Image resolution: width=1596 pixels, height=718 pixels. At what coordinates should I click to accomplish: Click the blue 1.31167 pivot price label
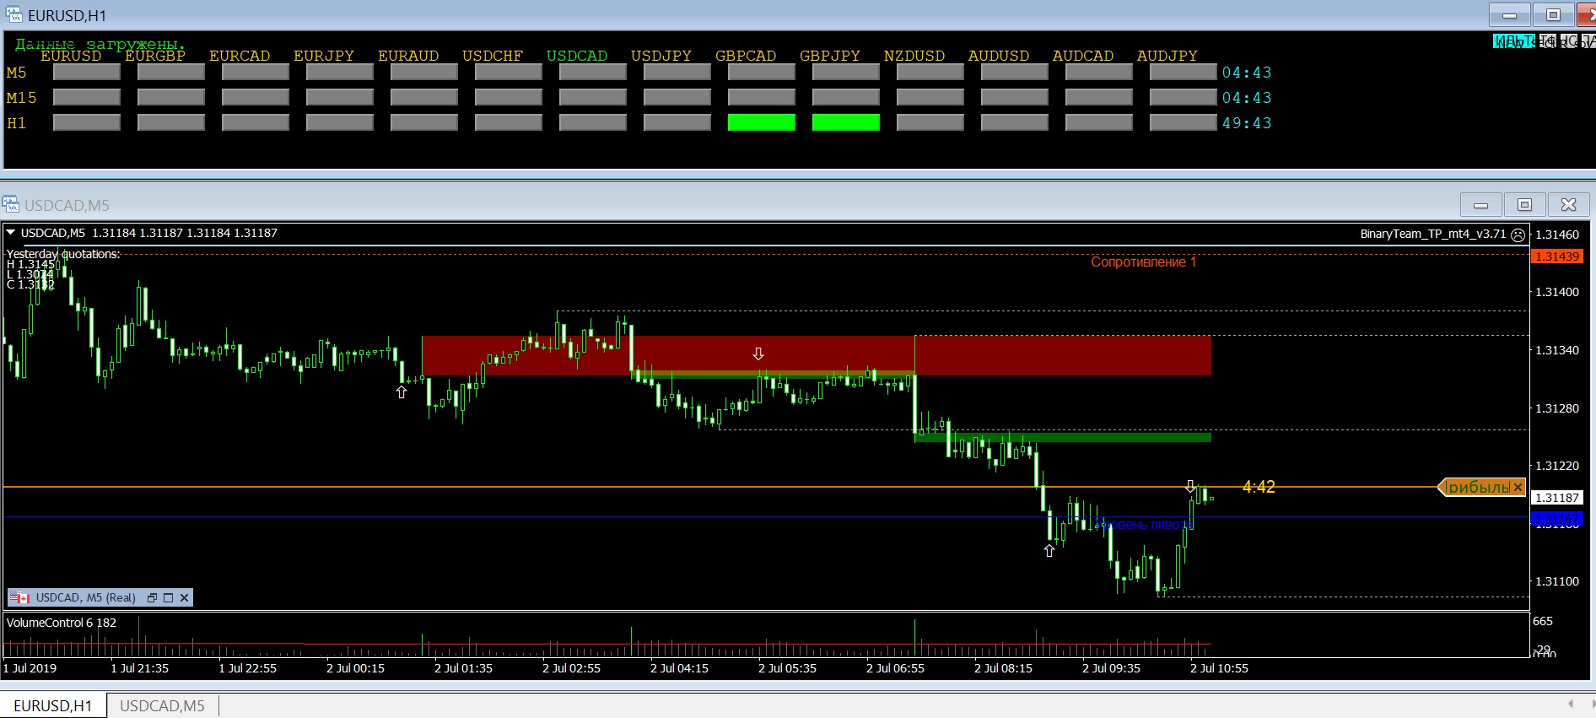[x=1556, y=518]
